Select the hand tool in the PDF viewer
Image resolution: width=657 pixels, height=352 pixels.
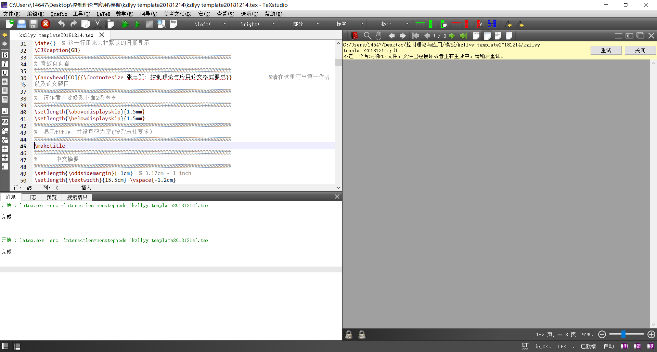[378, 36]
